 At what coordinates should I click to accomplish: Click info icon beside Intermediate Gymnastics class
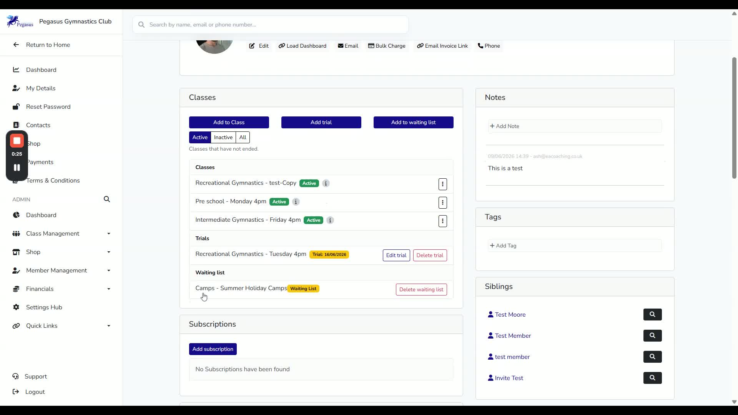click(330, 220)
